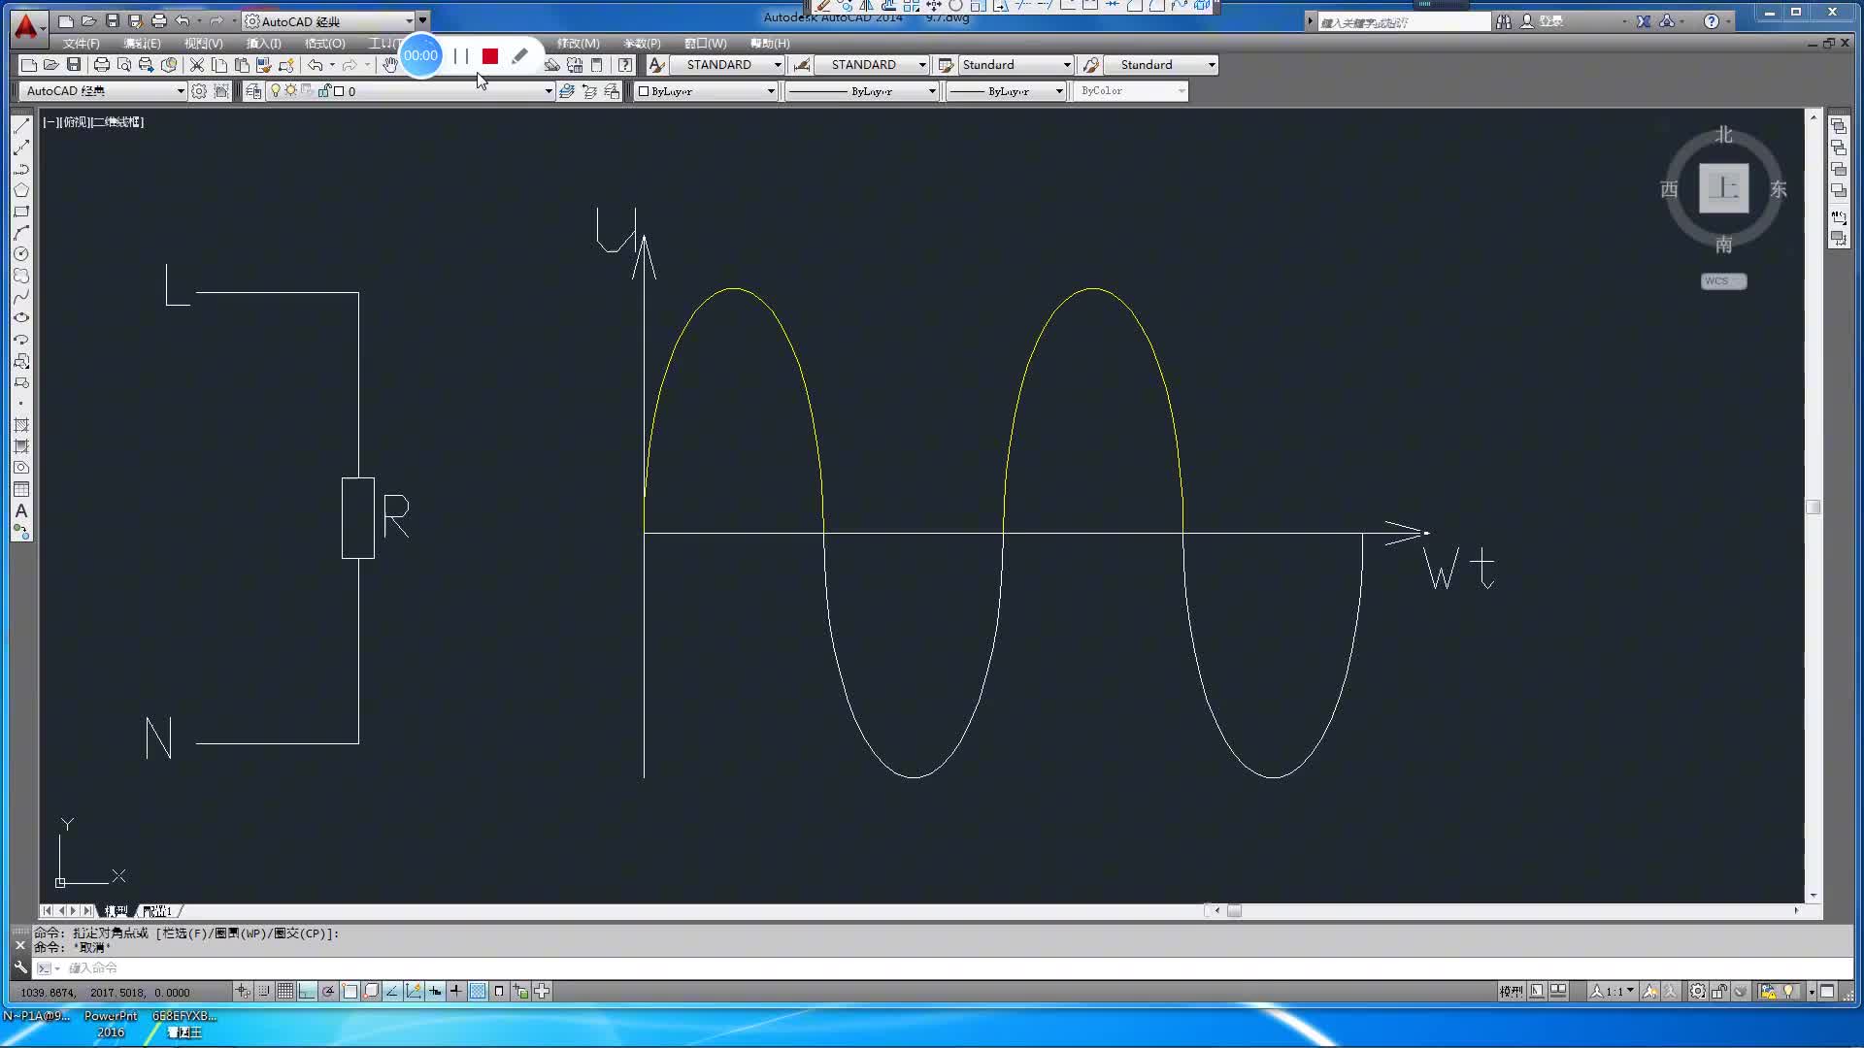1864x1048 pixels.
Task: Click the vertical scrollbar thumb of drawing area
Action: tap(1813, 508)
